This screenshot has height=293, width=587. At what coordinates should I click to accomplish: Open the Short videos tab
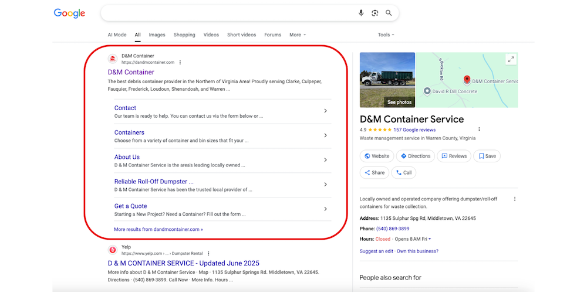[x=241, y=35]
